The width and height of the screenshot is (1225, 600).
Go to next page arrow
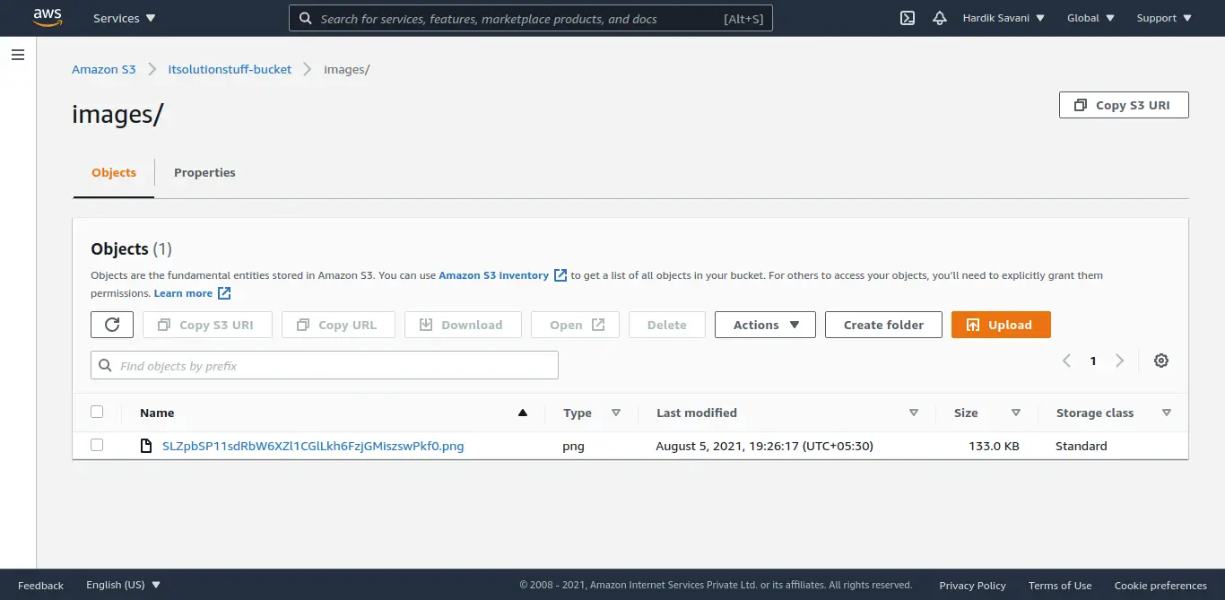pyautogui.click(x=1119, y=361)
